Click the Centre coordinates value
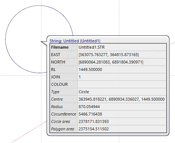175x143 pixels. tap(122, 99)
